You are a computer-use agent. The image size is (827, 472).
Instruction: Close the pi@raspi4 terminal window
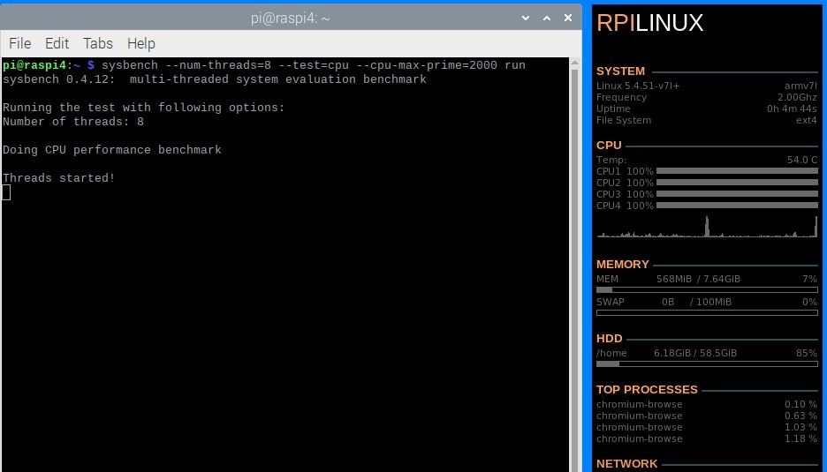566,18
